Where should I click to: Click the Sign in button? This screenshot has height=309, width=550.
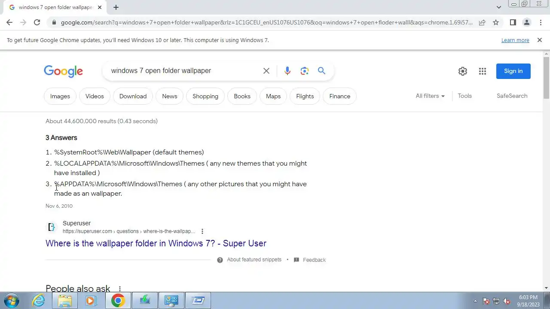coord(513,71)
